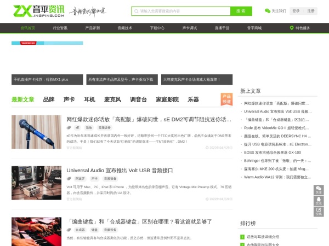Click the 话放 tag
The image size is (329, 246).
point(89,127)
